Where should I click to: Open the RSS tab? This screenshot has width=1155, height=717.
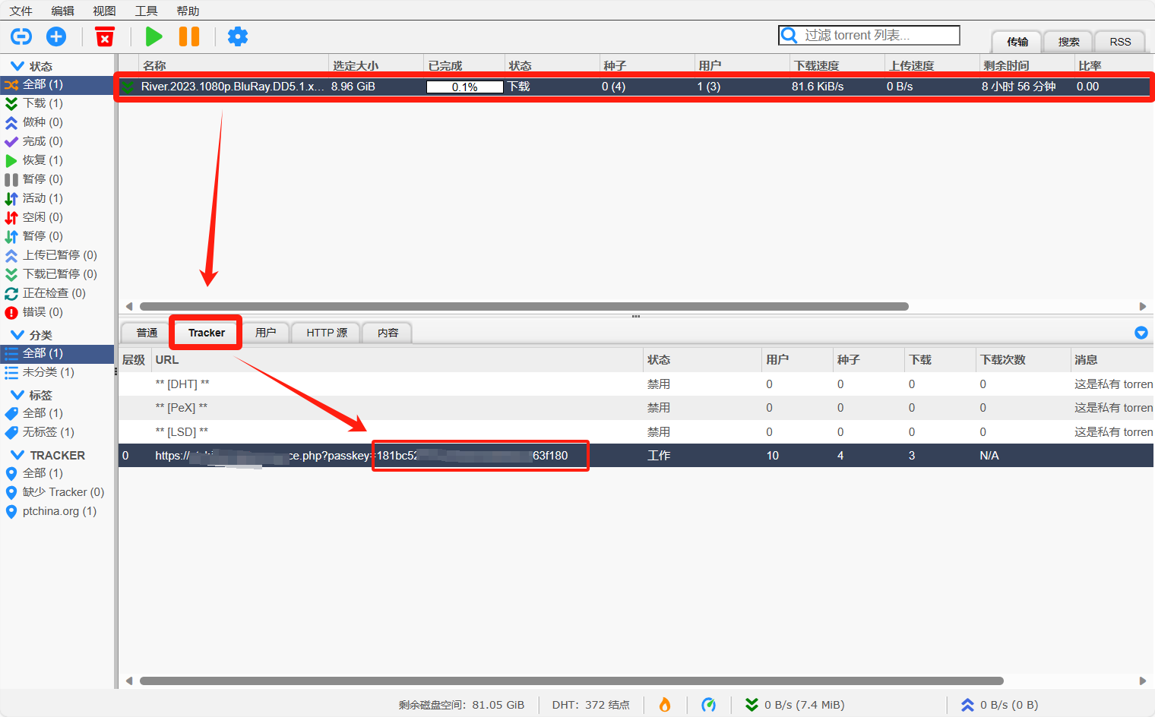(x=1120, y=42)
